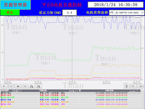
Task: Click the 设定力矩 torque value field
Action: pyautogui.click(x=70, y=13)
